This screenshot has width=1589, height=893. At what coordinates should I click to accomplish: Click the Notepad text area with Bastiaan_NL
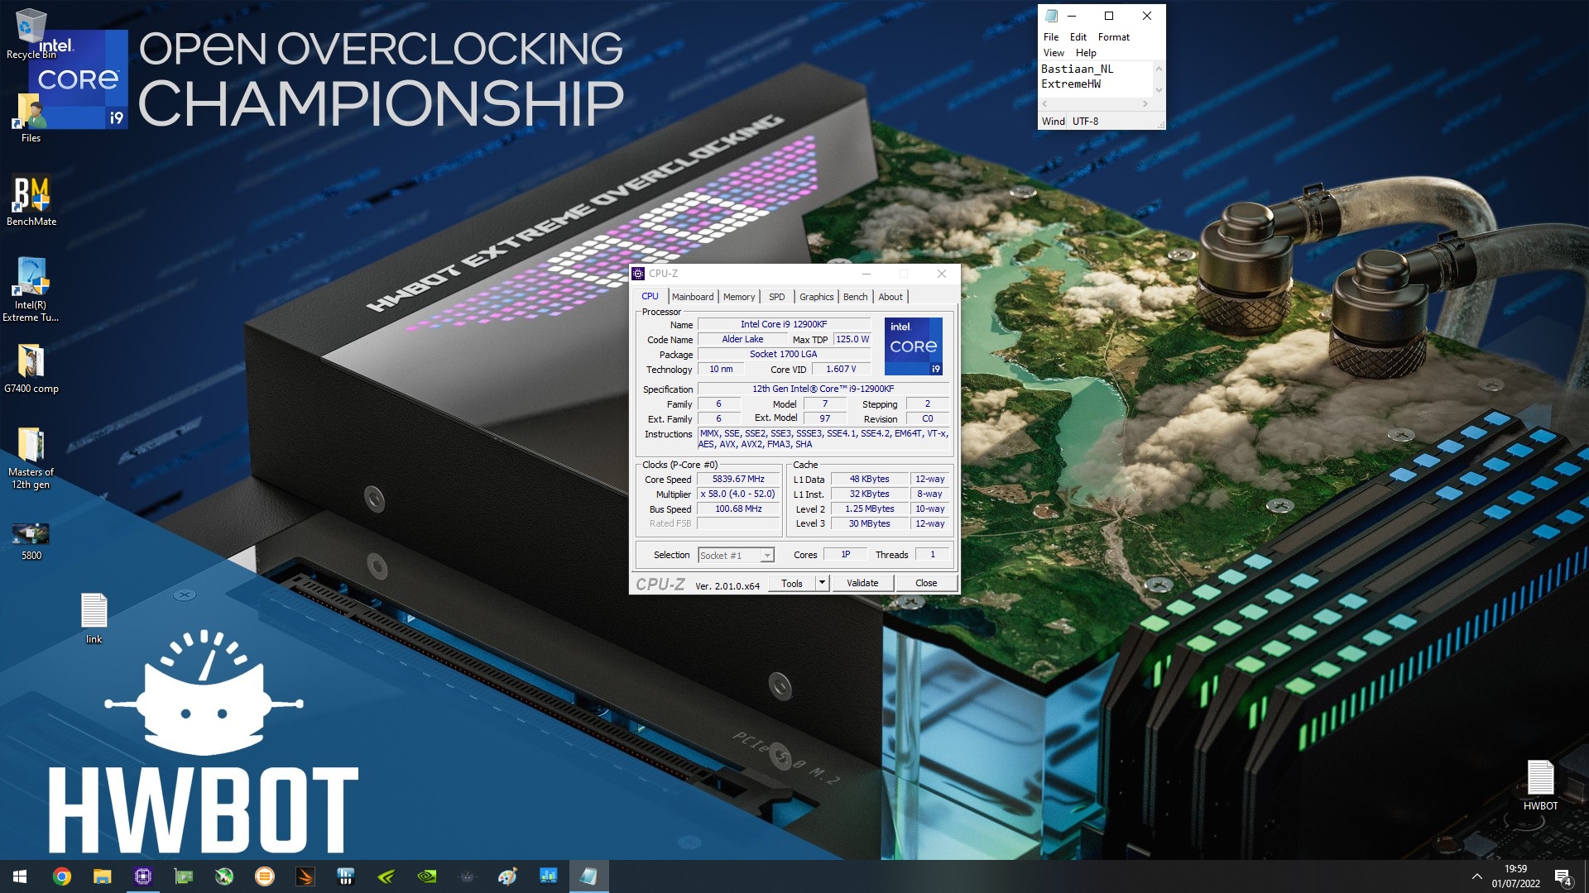click(1096, 79)
